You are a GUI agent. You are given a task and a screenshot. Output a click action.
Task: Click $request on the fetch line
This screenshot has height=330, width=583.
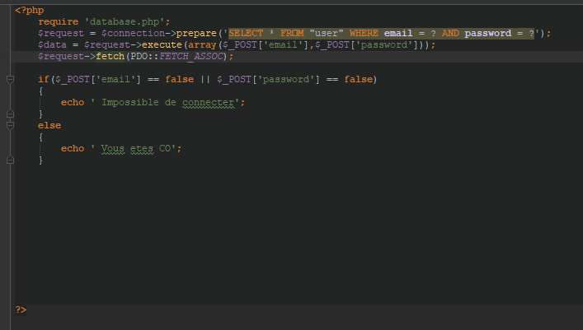[61, 57]
